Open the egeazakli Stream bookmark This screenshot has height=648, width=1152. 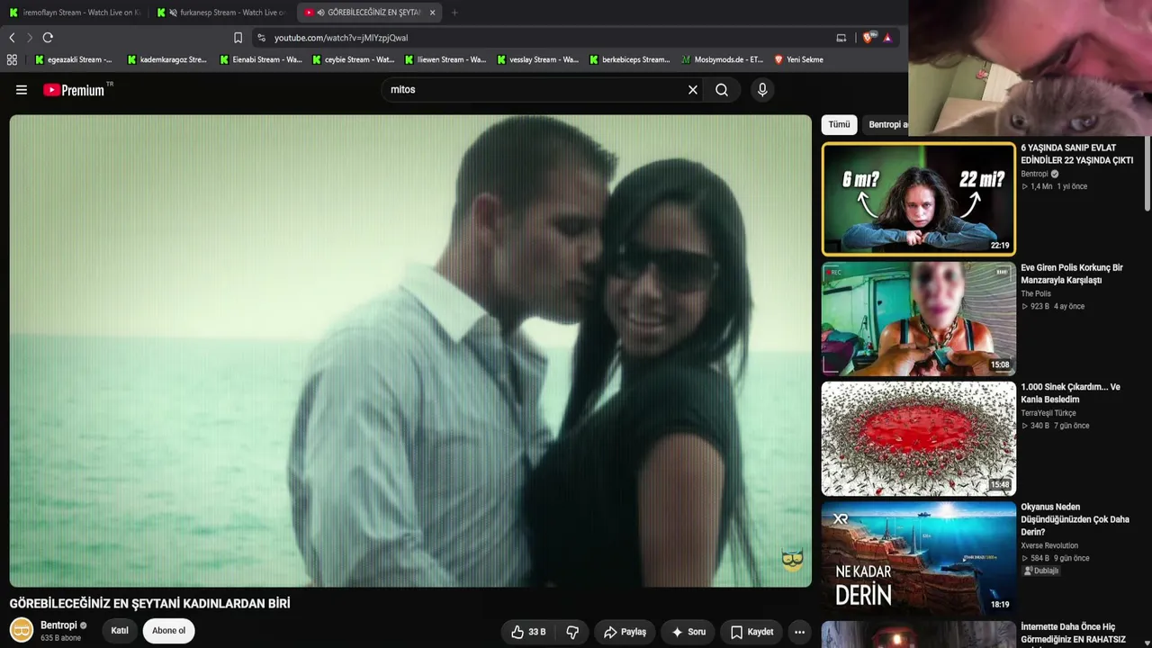(73, 59)
